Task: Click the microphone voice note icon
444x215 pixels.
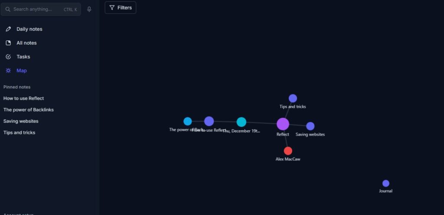Action: (89, 9)
